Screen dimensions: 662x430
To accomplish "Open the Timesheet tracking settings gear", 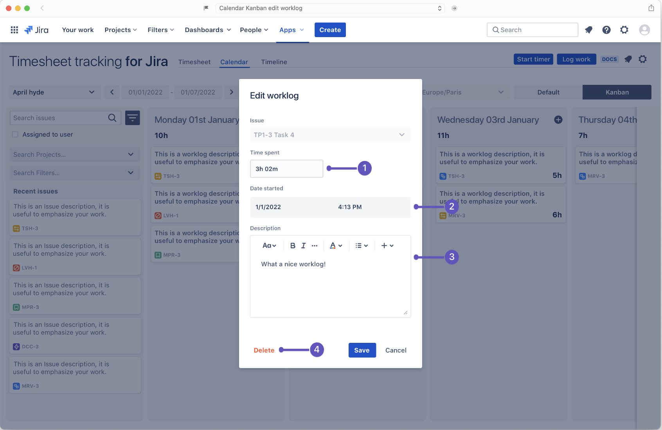I will (x=643, y=59).
